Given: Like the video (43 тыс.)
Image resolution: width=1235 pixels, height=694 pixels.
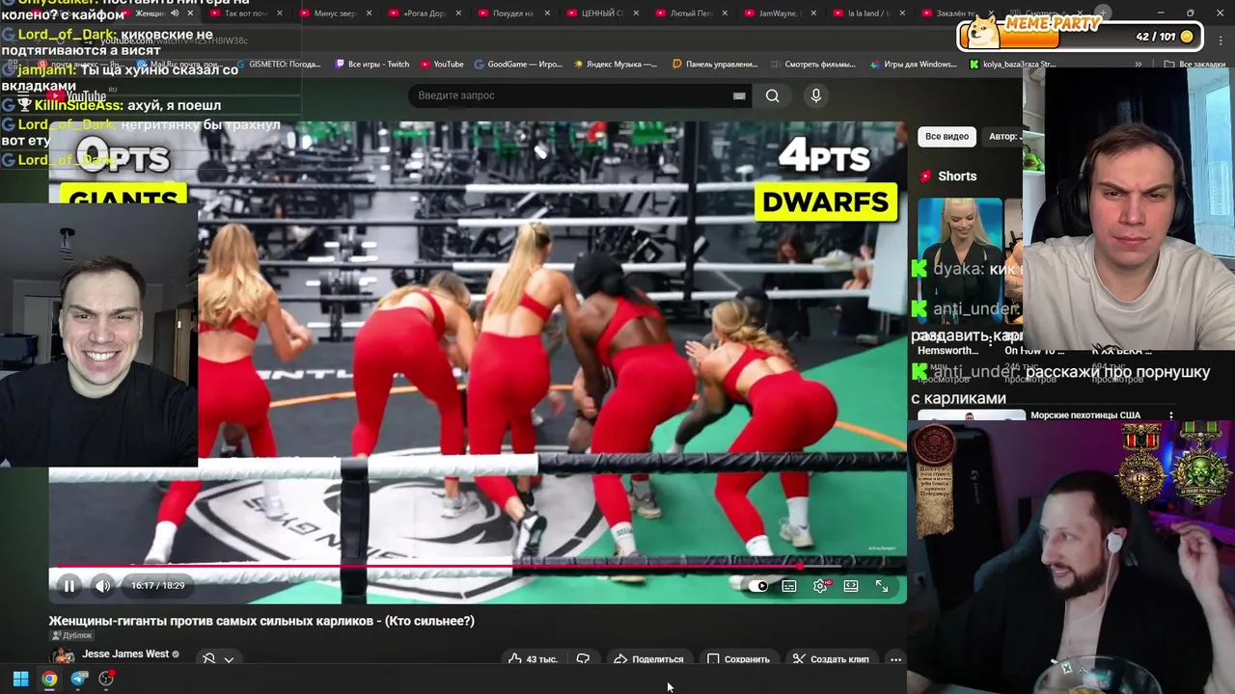Looking at the screenshot, I should click(534, 659).
